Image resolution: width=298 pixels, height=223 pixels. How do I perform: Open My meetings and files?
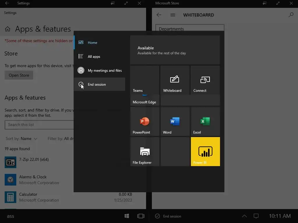click(100, 70)
